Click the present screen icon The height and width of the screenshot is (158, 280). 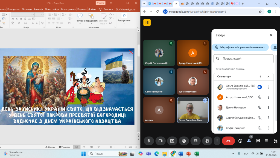[172, 141]
